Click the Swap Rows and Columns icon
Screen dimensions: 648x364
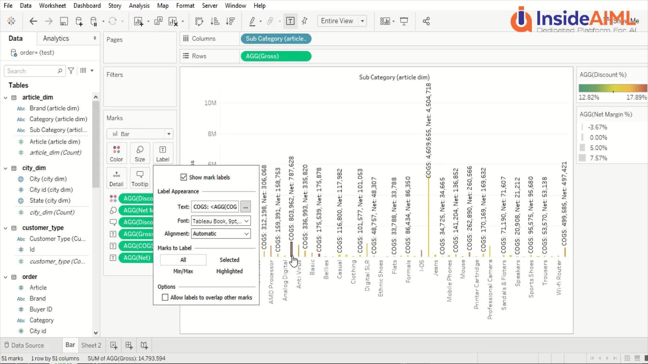(x=199, y=21)
